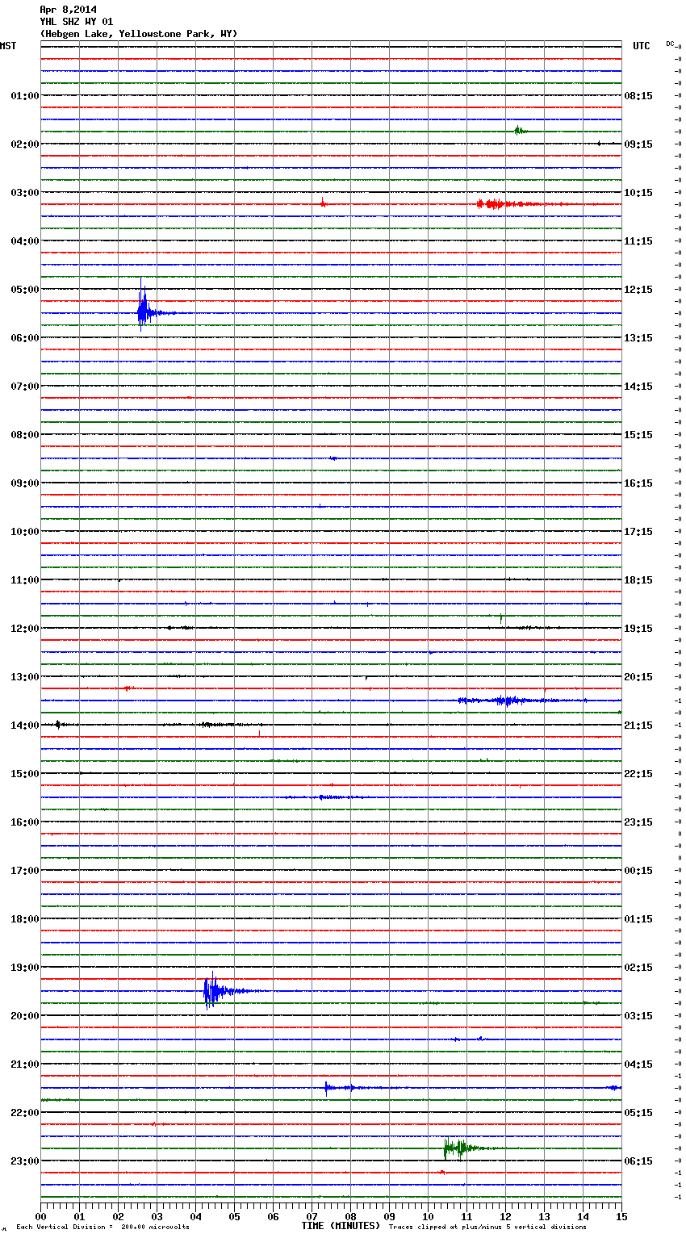Click the "04:15" UTC time label
The image size is (686, 1238).
(x=638, y=1064)
